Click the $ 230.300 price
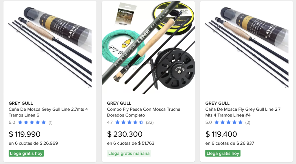 125,134
